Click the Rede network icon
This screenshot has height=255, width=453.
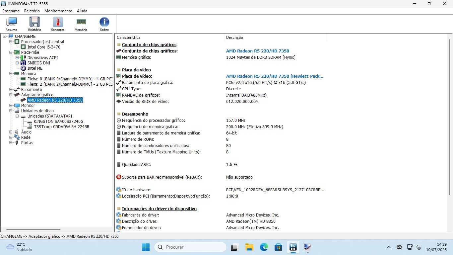click(17, 137)
